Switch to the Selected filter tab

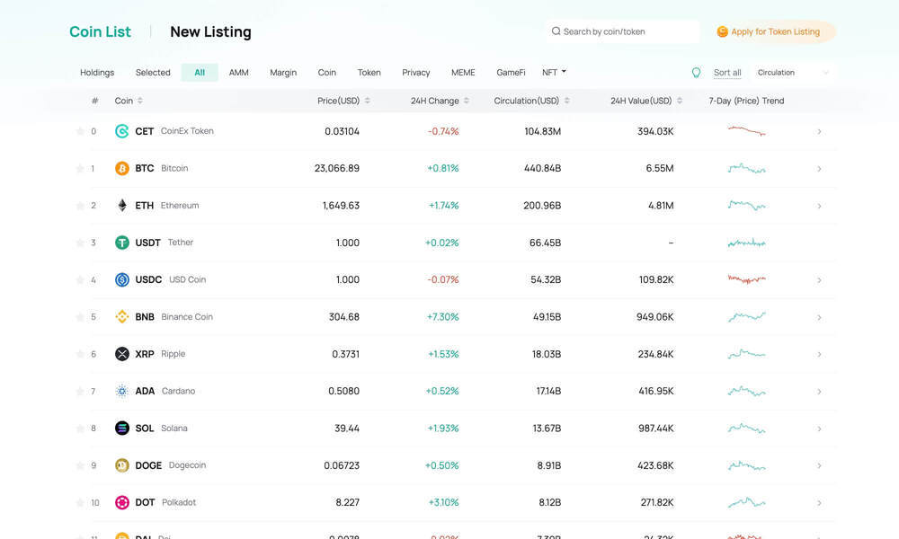(x=153, y=73)
